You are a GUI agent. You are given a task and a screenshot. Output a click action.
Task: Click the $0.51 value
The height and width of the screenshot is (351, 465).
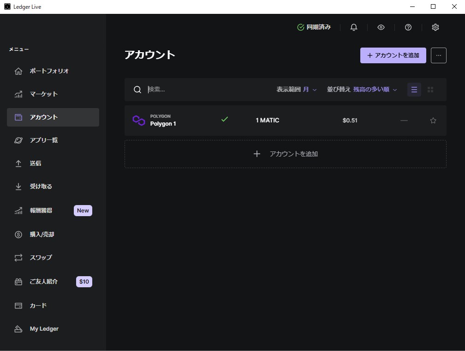tap(350, 120)
